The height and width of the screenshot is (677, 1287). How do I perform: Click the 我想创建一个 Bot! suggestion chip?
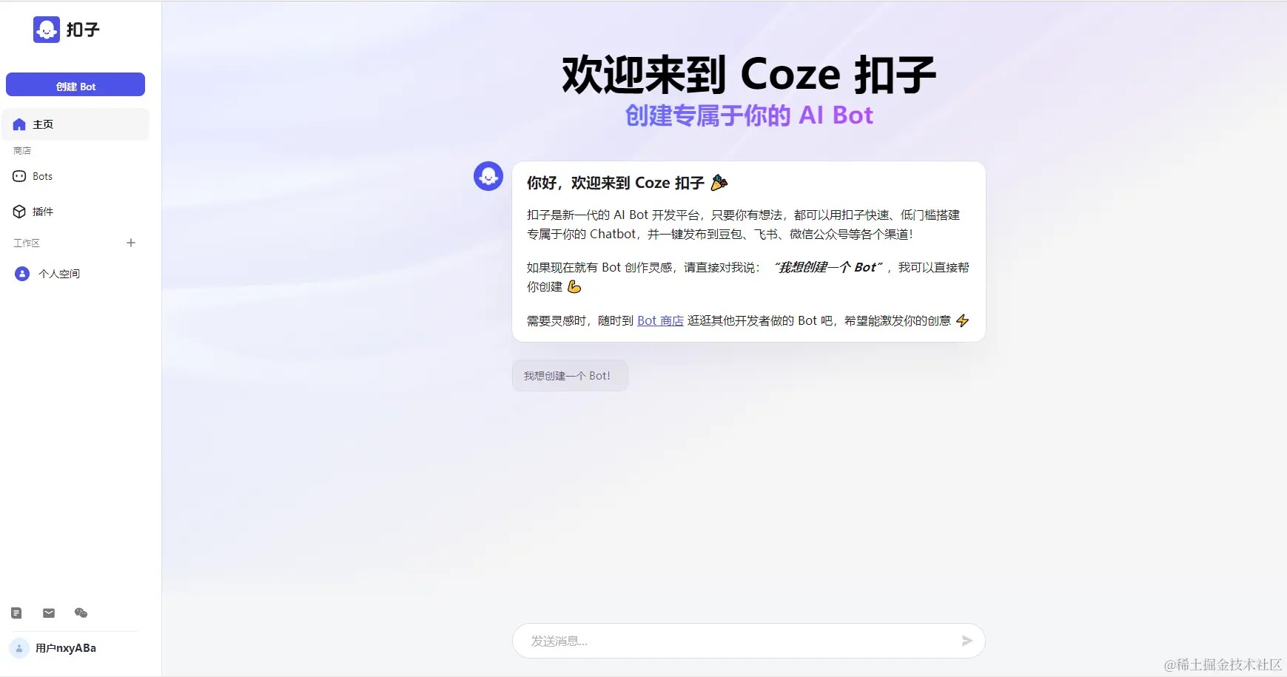(x=569, y=375)
